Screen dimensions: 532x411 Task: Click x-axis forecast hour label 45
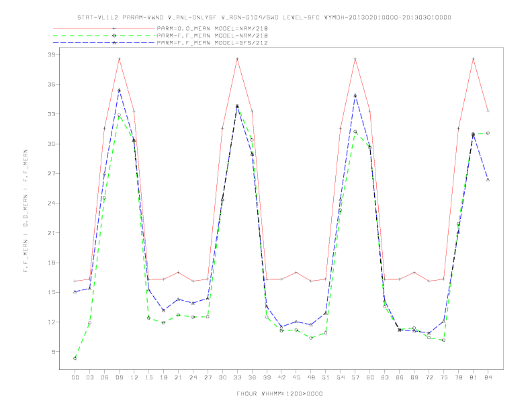(296, 377)
